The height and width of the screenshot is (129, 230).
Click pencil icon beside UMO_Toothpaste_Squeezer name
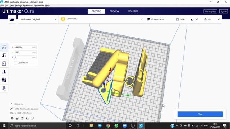coord(11,109)
